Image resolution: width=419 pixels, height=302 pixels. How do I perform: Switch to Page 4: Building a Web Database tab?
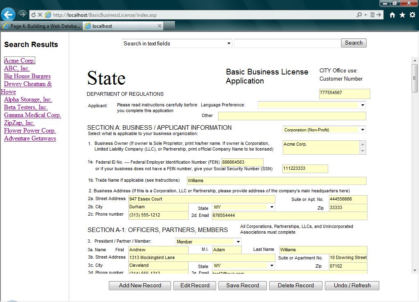pos(41,26)
